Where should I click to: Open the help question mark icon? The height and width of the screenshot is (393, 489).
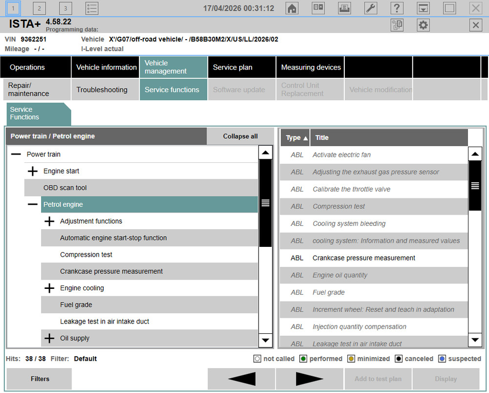397,8
